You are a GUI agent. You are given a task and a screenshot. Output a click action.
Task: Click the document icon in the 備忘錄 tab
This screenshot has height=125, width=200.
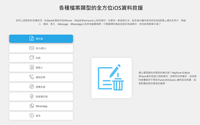(x=32, y=38)
